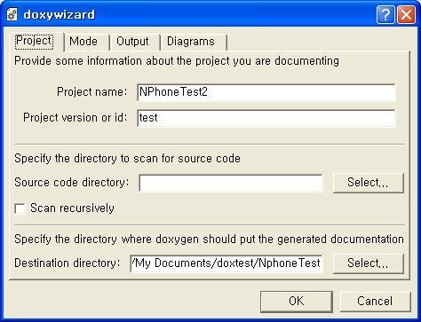This screenshot has height=322, width=421.
Task: Go to the Output tab
Action: (132, 42)
